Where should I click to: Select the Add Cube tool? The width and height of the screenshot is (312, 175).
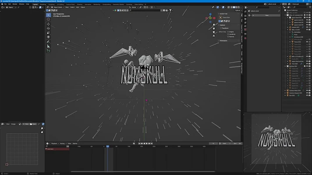point(48,51)
